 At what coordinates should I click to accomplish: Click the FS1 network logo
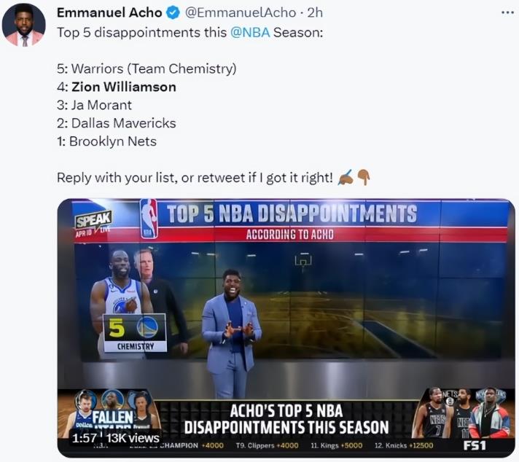pyautogui.click(x=475, y=445)
